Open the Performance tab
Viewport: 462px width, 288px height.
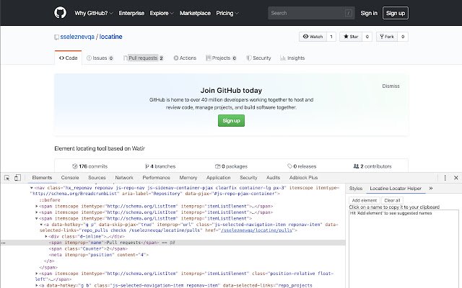(156, 178)
